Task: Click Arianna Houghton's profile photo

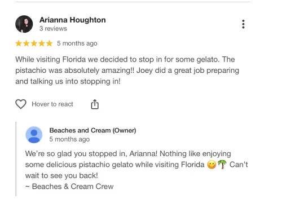Action: point(24,24)
